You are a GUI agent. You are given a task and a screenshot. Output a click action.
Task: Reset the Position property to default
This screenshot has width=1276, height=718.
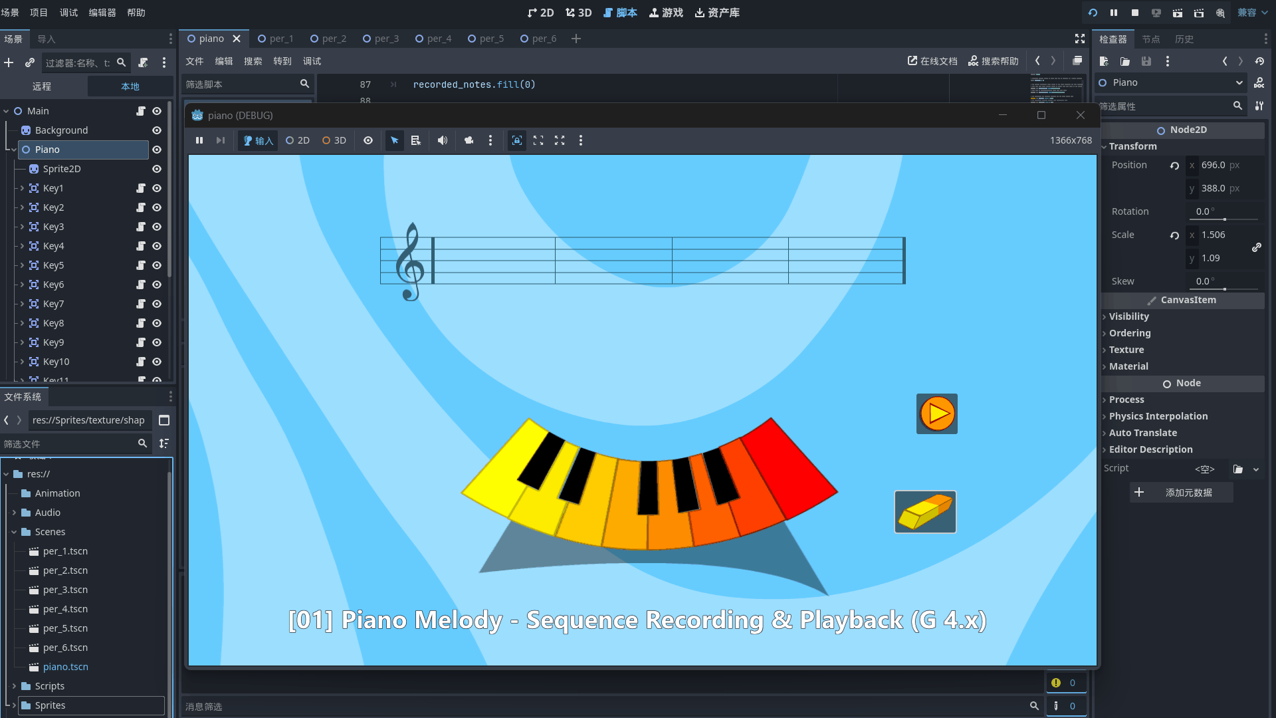[x=1174, y=166]
